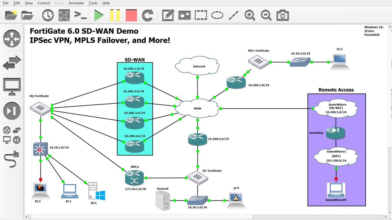Select the 10.10.1.0/24 multilayer switch
The height and width of the screenshot is (220, 392).
coord(40,149)
